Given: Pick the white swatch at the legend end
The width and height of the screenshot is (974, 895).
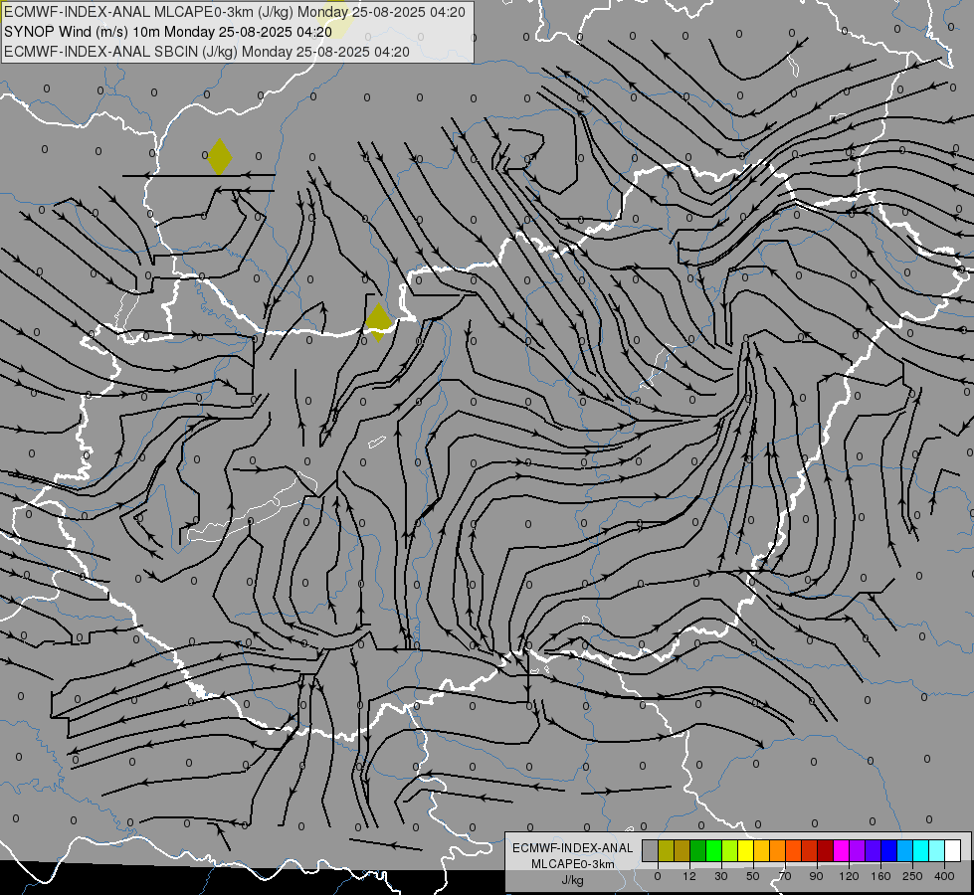Looking at the screenshot, I should tap(953, 851).
